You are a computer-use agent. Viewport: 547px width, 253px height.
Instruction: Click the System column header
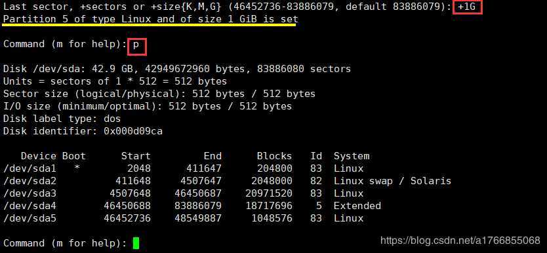click(x=352, y=156)
